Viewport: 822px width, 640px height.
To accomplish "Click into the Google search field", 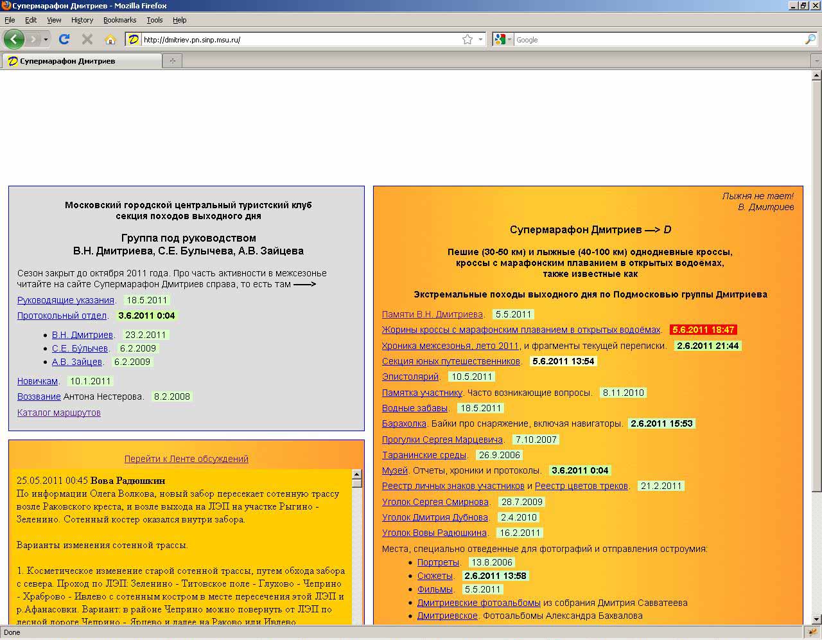I will (655, 39).
